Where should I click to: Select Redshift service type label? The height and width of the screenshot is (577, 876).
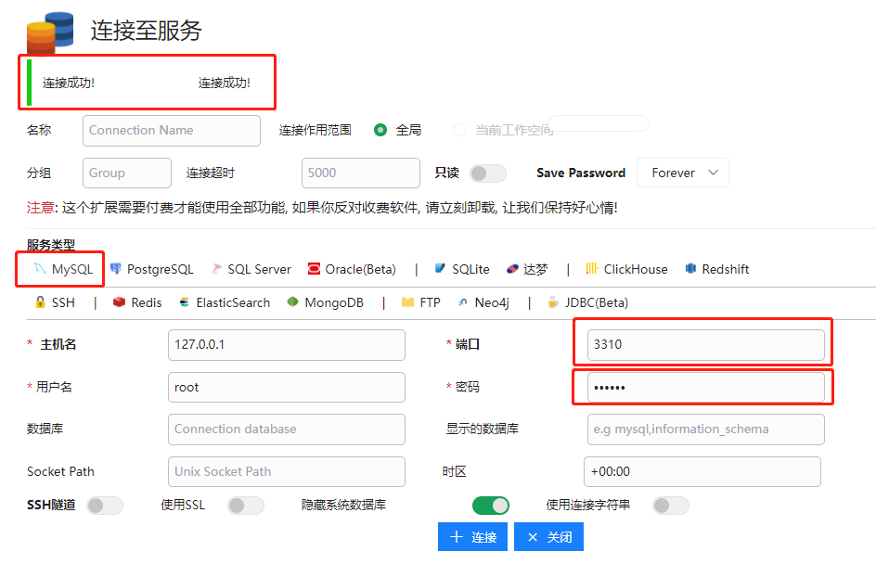tap(725, 269)
